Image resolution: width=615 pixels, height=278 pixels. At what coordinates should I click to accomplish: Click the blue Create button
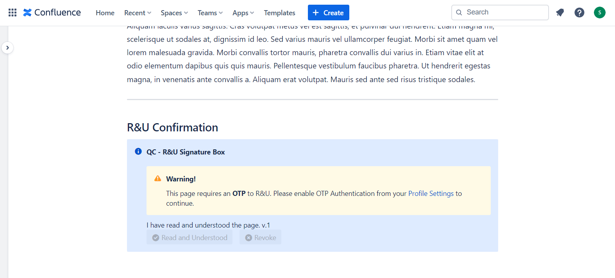click(x=329, y=13)
